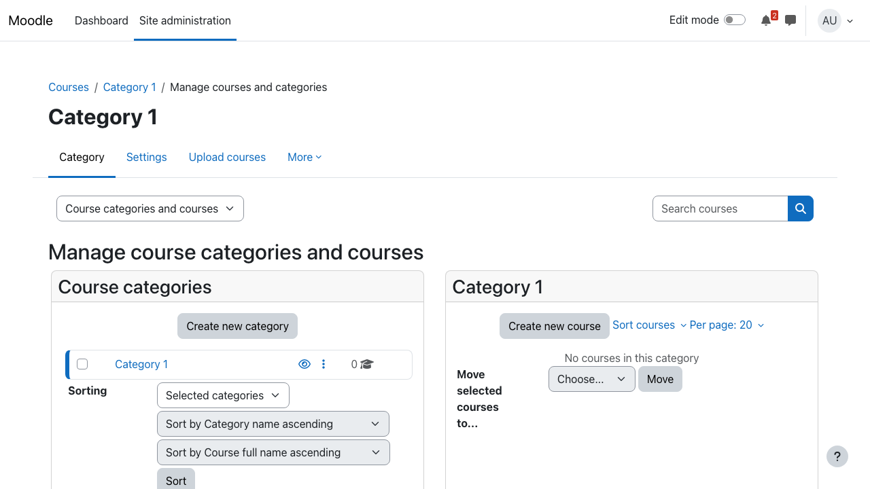
Task: Focus the Search courses input field
Action: pyautogui.click(x=720, y=209)
